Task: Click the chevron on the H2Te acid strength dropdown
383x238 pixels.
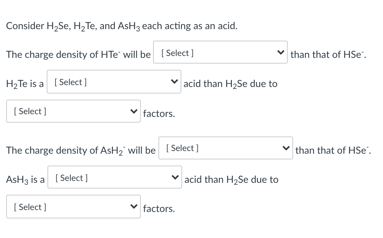Action: (175, 81)
